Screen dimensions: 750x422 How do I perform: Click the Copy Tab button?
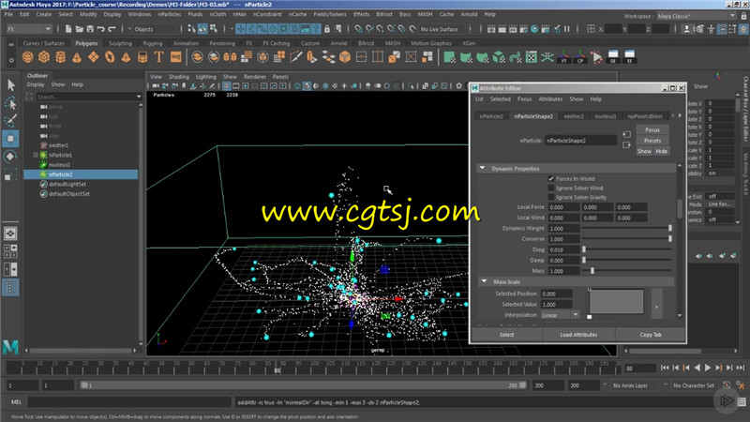(651, 335)
